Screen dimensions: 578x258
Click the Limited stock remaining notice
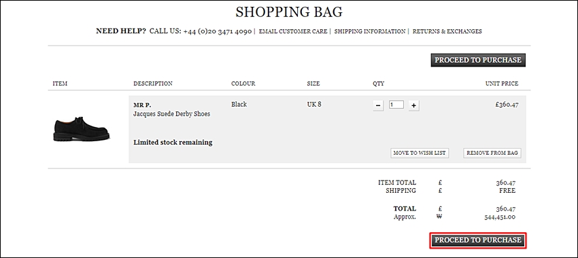[173, 143]
